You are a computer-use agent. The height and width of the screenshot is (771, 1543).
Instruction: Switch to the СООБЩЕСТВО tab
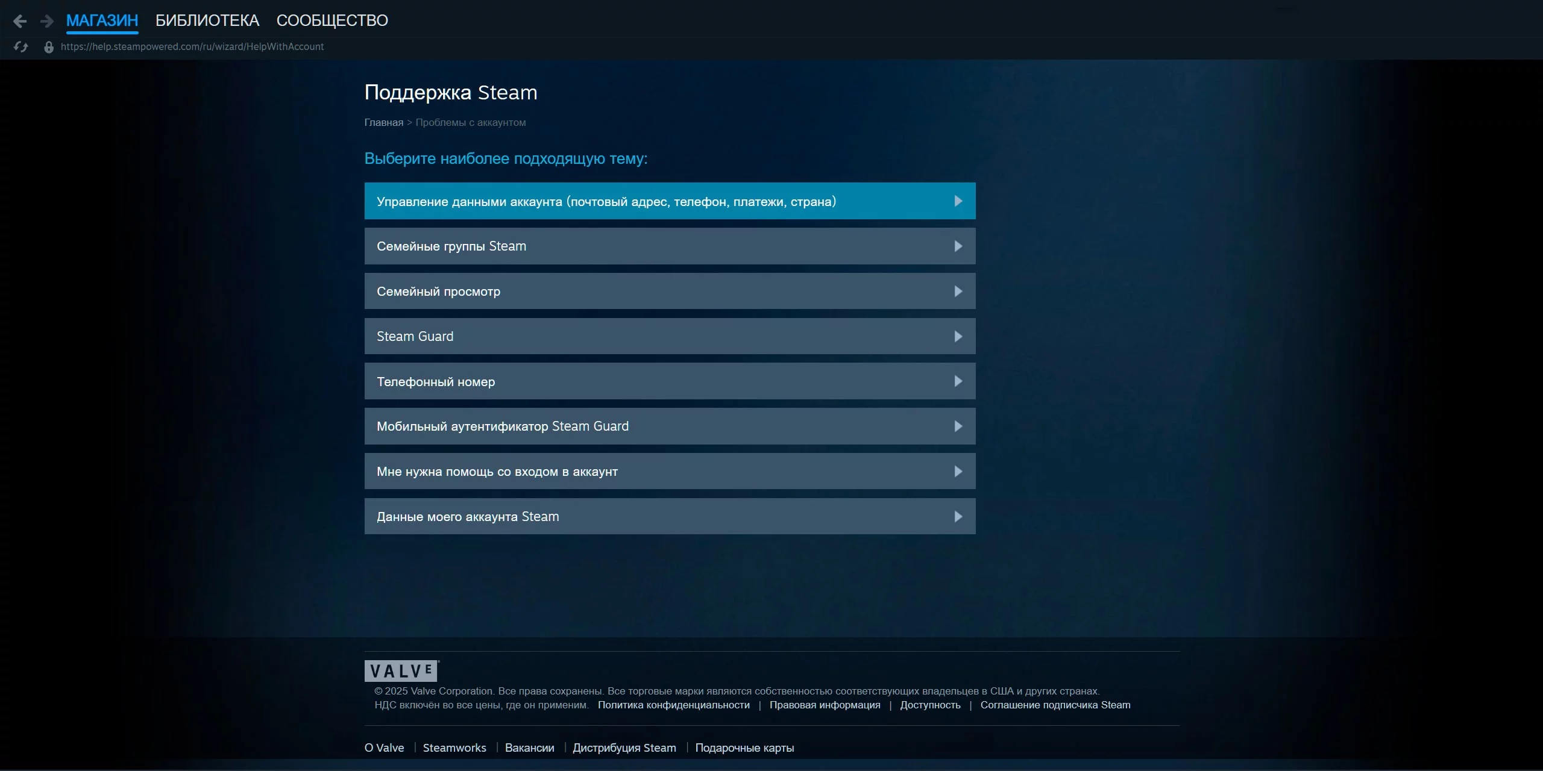[332, 20]
